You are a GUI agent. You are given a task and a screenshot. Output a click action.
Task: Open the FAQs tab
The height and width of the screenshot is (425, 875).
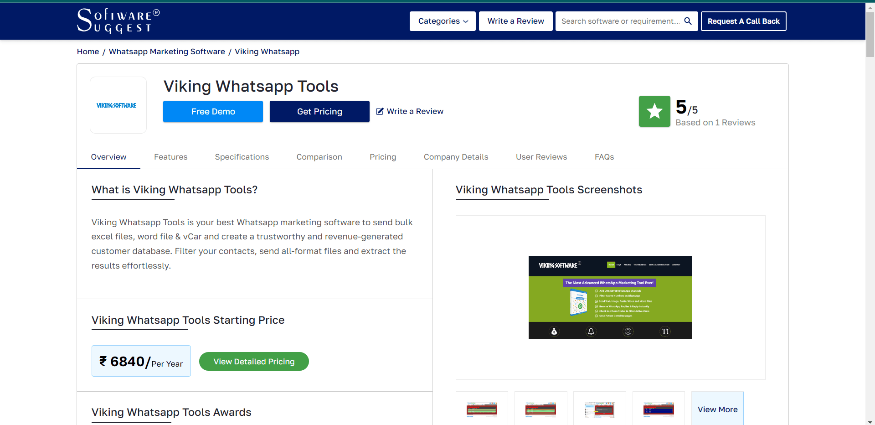point(604,157)
